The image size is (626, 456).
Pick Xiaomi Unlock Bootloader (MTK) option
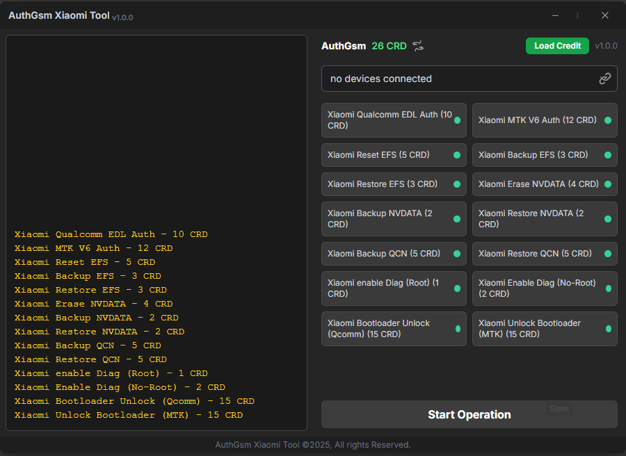(x=545, y=329)
